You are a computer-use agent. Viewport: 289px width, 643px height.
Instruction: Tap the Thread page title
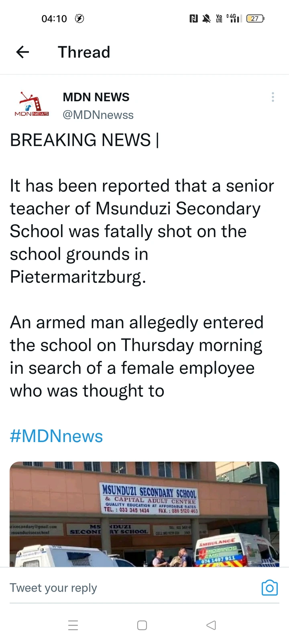[84, 52]
